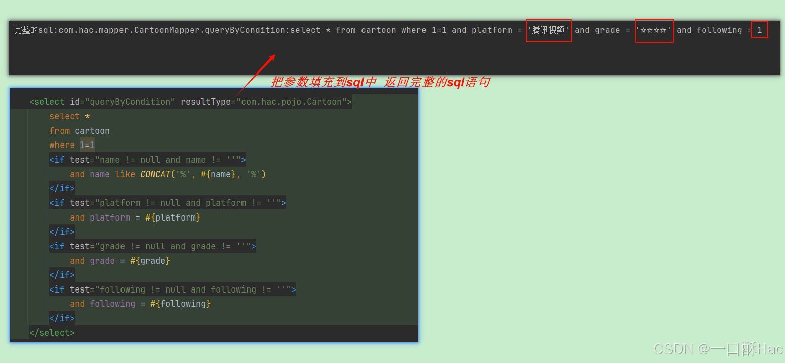Click the #{platform} parameter placeholder
The width and height of the screenshot is (785, 363).
point(173,217)
